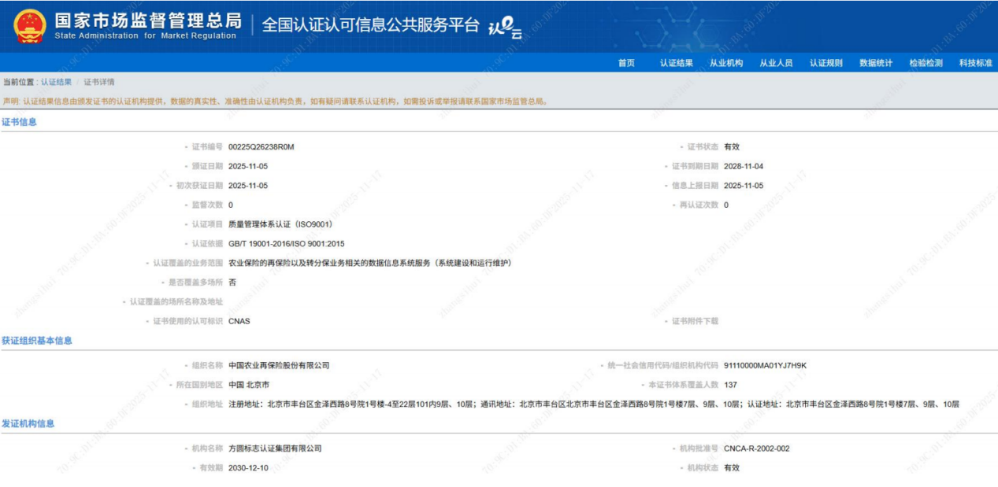Image resolution: width=998 pixels, height=487 pixels.
Task: Click the 证书详情 breadcrumb item
Action: click(x=99, y=82)
